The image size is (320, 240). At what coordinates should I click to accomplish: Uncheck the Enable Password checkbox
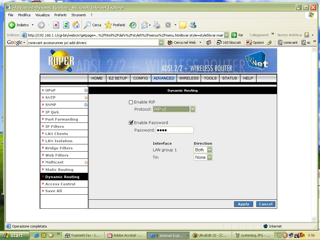131,123
